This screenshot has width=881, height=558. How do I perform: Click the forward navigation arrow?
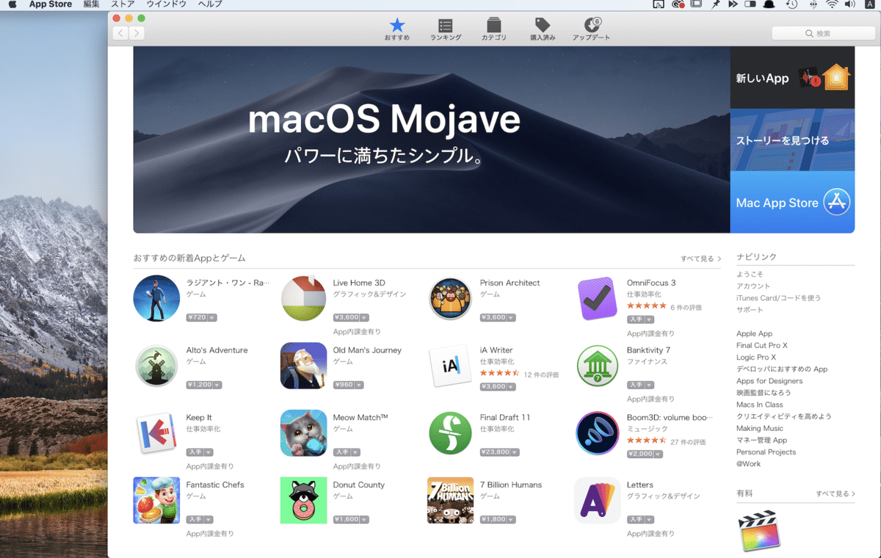pyautogui.click(x=137, y=33)
